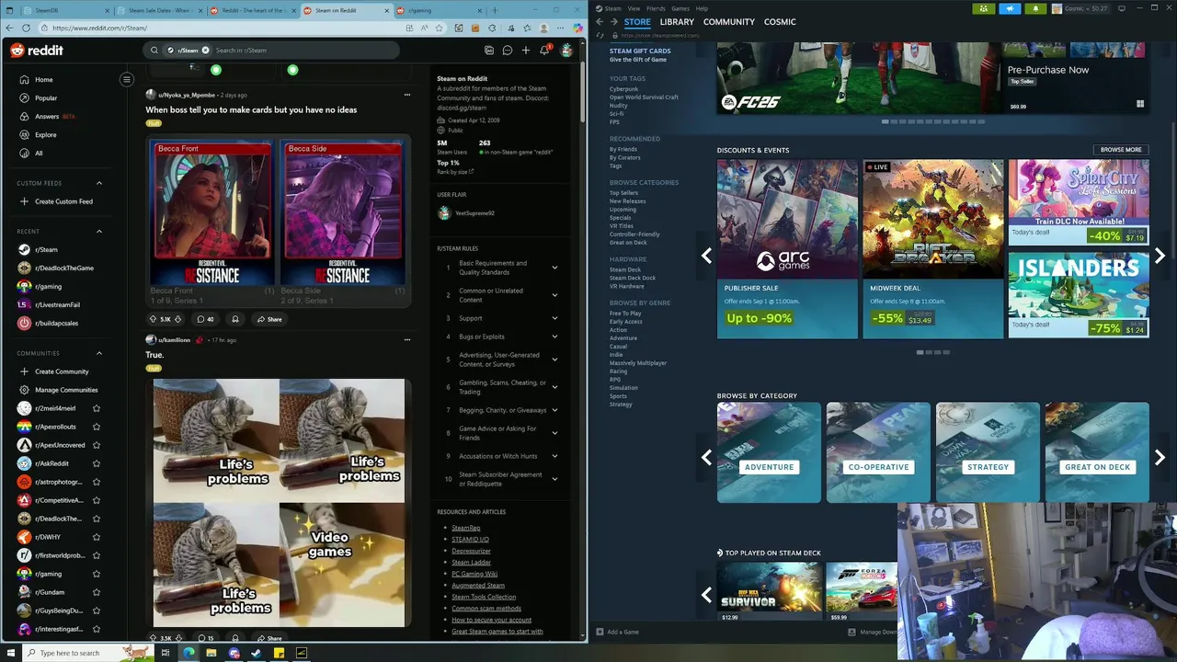Open the Friends menu in Steam
Image resolution: width=1177 pixels, height=662 pixels.
(656, 8)
